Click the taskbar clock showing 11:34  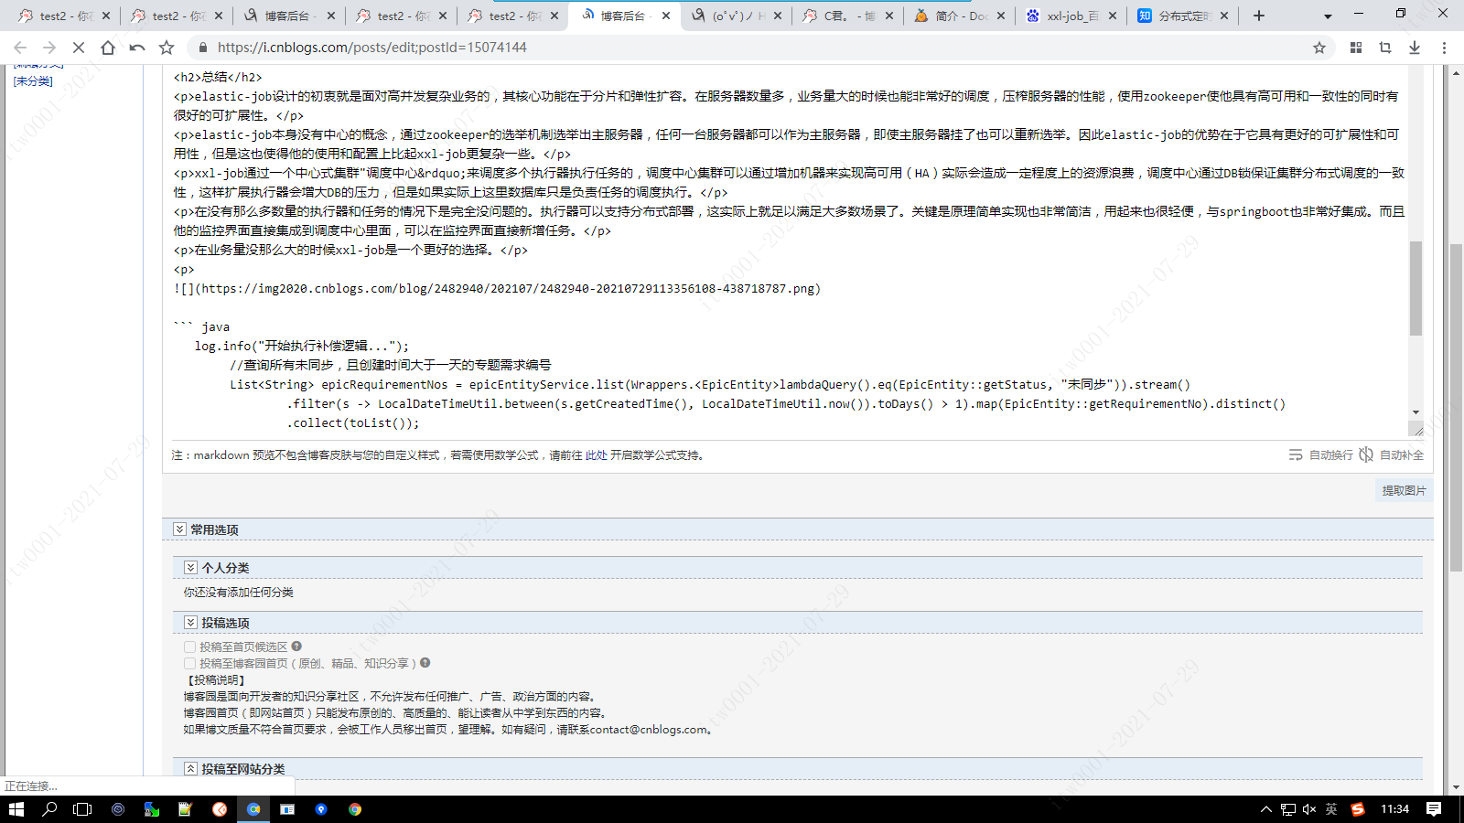1394,809
